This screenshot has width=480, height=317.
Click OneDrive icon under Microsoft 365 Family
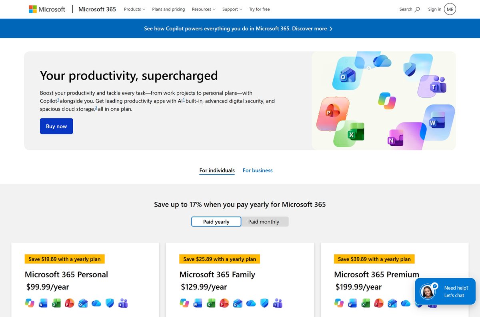tap(251, 303)
